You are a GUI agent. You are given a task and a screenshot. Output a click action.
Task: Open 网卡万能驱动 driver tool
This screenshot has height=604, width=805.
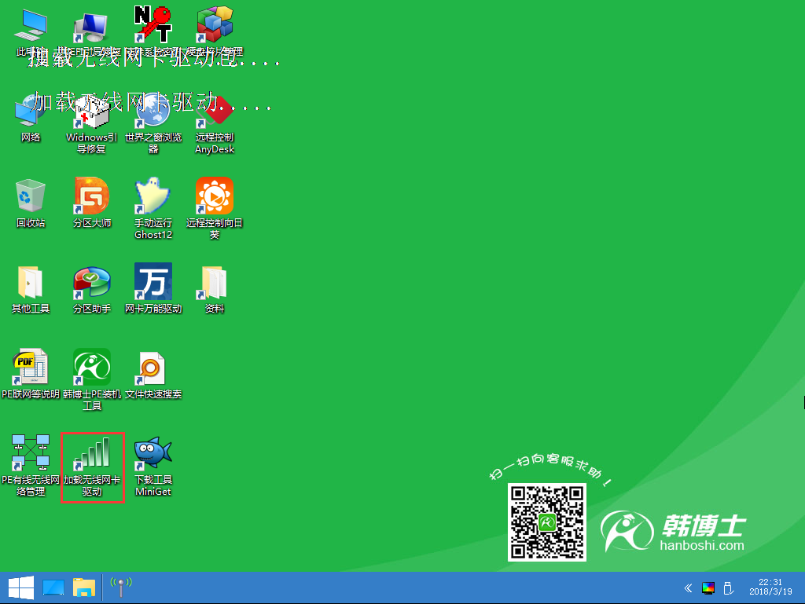153,283
